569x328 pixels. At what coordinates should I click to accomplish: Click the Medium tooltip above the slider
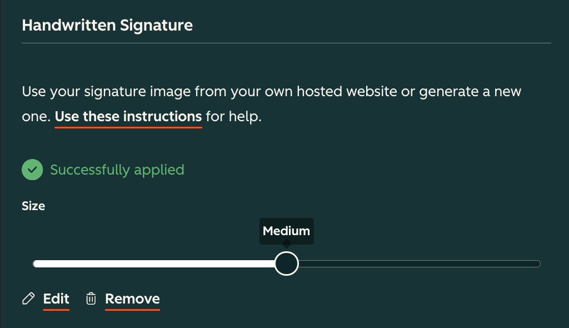click(286, 231)
